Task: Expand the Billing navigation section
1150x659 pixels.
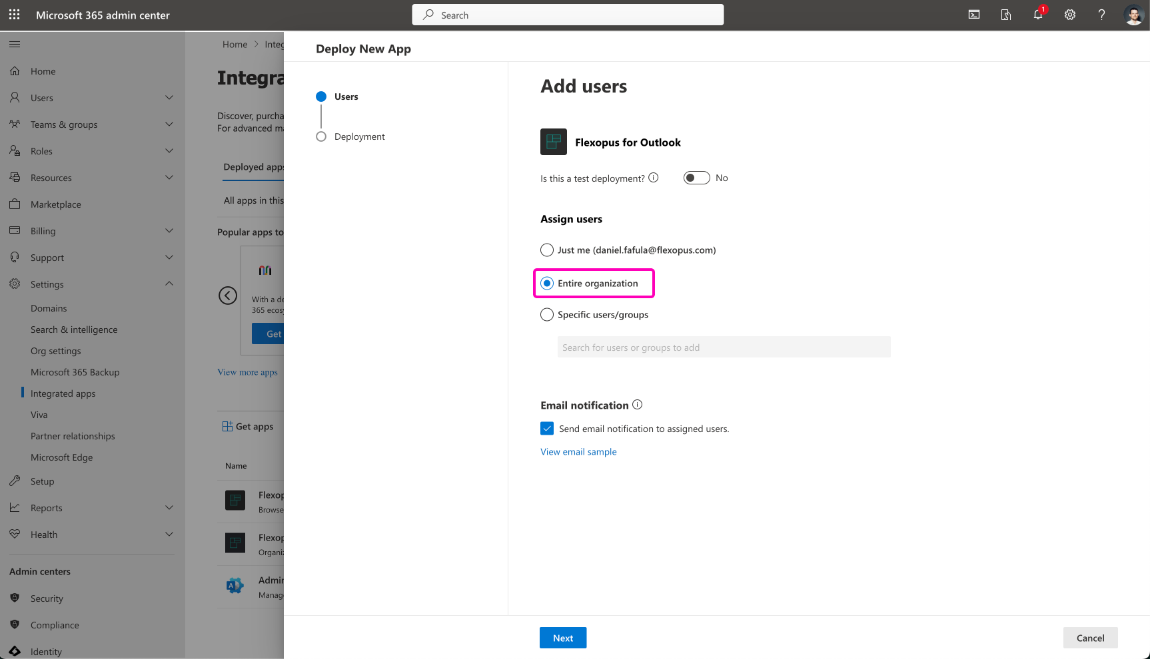Action: coord(169,231)
